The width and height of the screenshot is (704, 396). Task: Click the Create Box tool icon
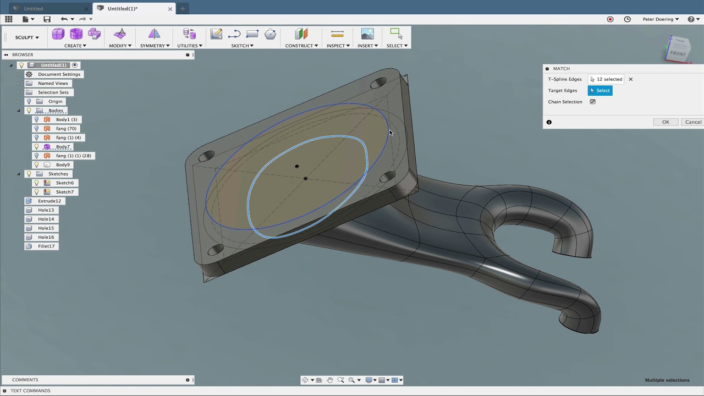click(58, 34)
